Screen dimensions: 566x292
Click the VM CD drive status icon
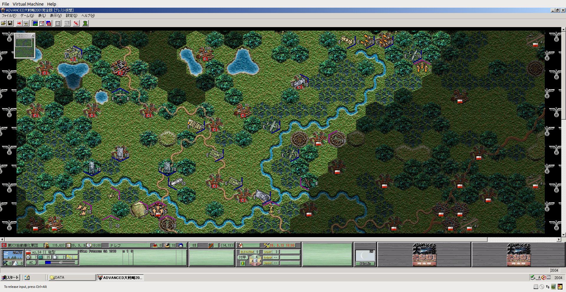tap(542, 287)
